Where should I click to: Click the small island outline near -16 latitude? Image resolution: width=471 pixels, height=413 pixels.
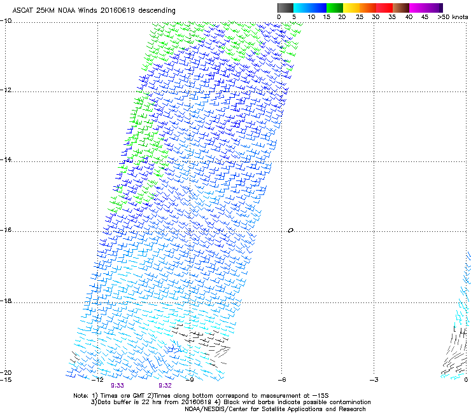290,231
